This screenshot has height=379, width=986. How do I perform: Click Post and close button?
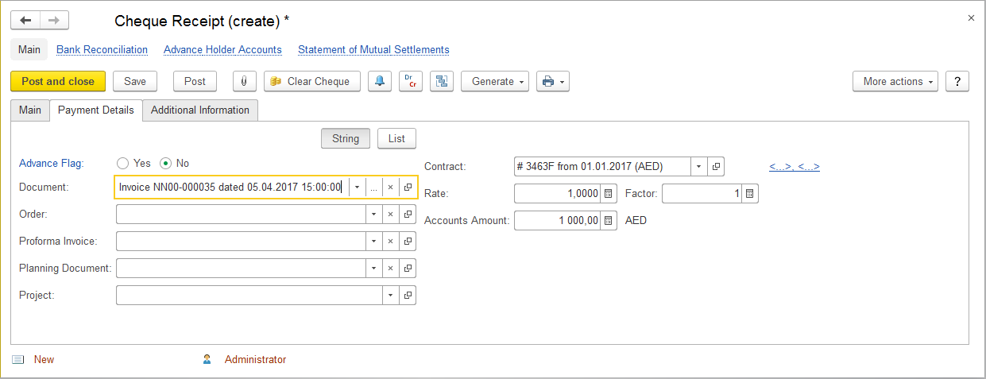point(58,81)
